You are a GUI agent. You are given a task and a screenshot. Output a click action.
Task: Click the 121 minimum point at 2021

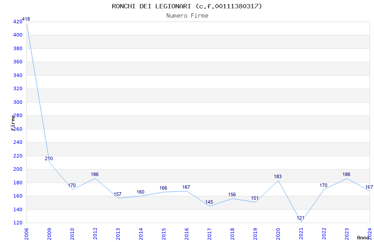(x=301, y=218)
